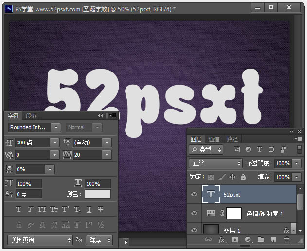This screenshot has height=251, width=307.
Task: Click the Strikethrough text style icon
Action: pyautogui.click(x=101, y=210)
